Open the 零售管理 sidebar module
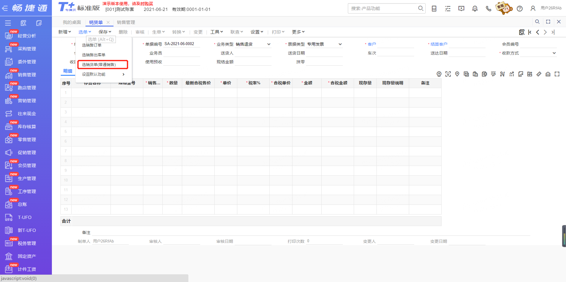 (x=26, y=140)
